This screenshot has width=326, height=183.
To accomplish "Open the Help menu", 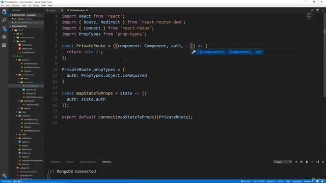I will coord(50,6).
